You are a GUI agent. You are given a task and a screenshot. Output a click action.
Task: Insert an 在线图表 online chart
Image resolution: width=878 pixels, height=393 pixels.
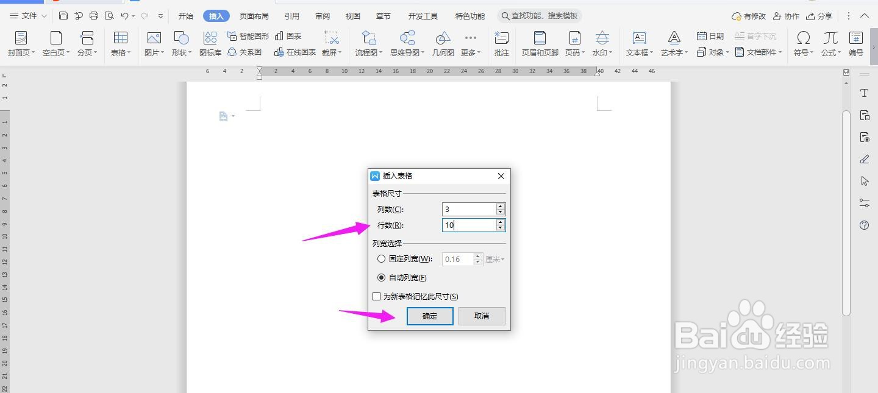pyautogui.click(x=295, y=52)
